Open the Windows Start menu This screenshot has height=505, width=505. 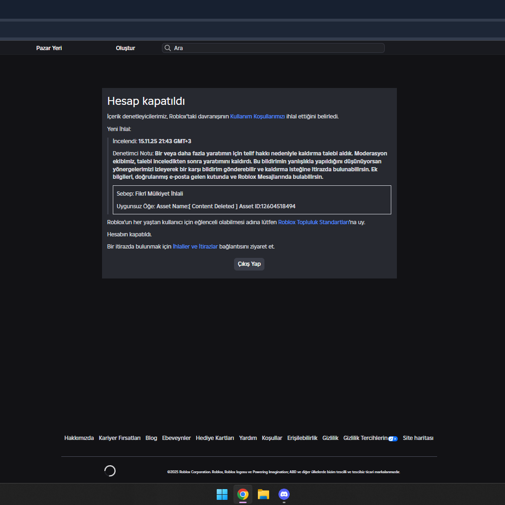tap(222, 494)
